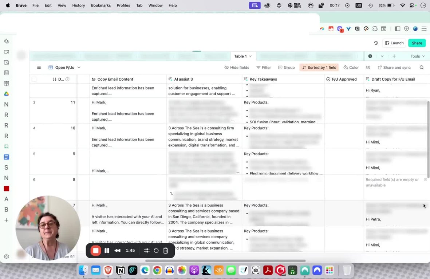Open settings via the gear icon bottom left

pyautogui.click(x=6, y=255)
